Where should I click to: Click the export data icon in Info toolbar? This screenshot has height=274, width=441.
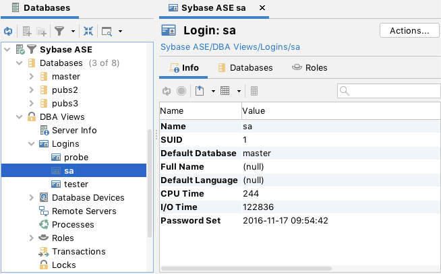coord(200,91)
